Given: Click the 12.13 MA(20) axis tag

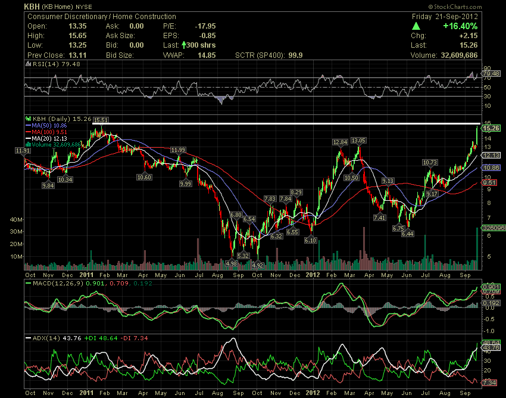Looking at the screenshot, I should click(x=492, y=156).
